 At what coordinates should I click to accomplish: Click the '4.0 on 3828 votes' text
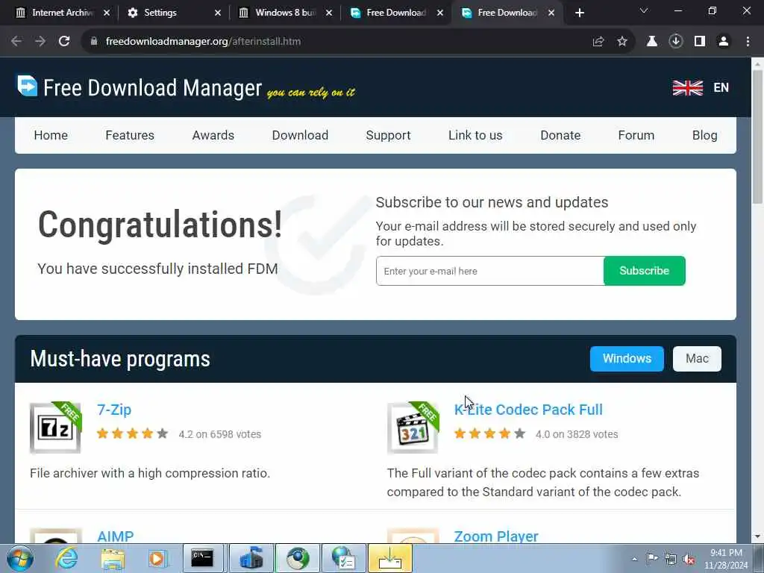[577, 434]
